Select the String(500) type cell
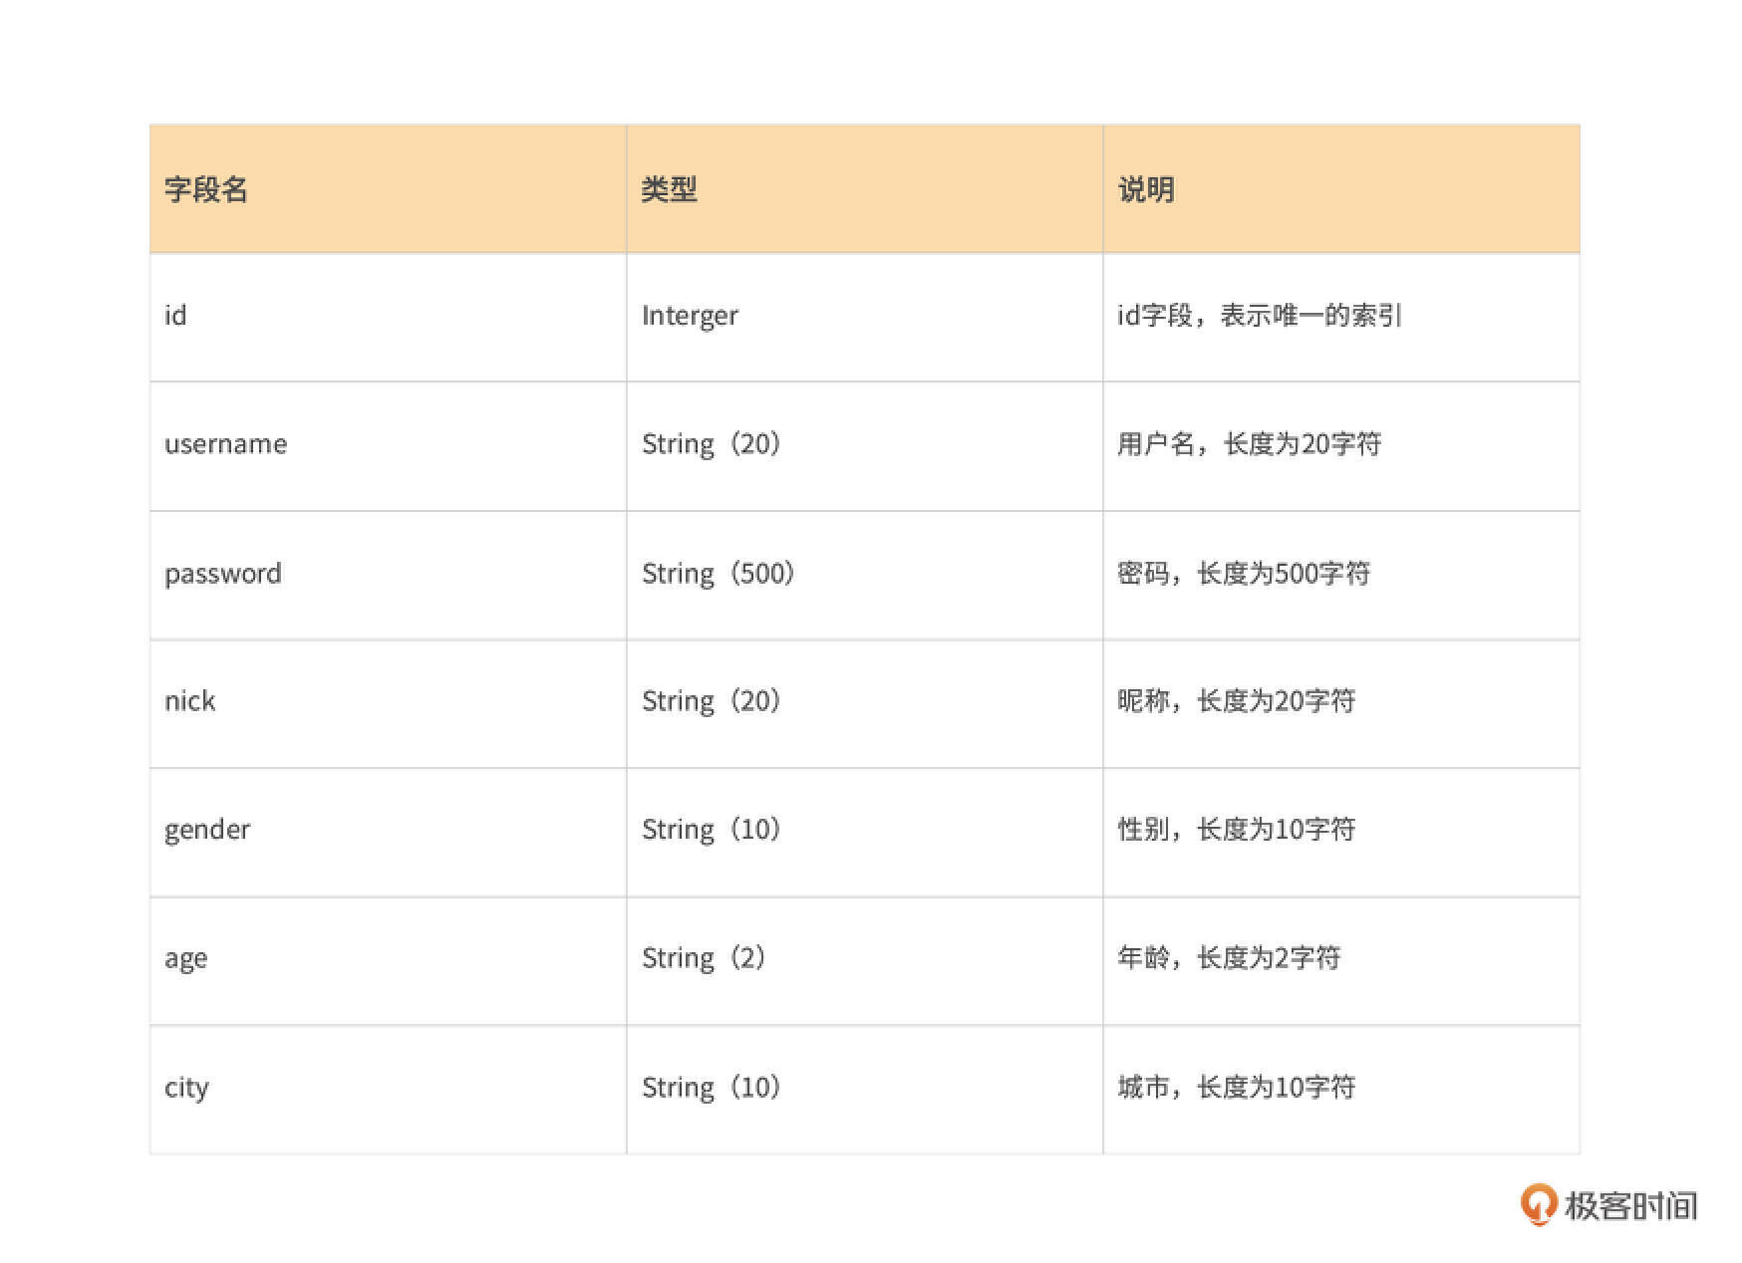1742x1263 pixels. click(718, 574)
